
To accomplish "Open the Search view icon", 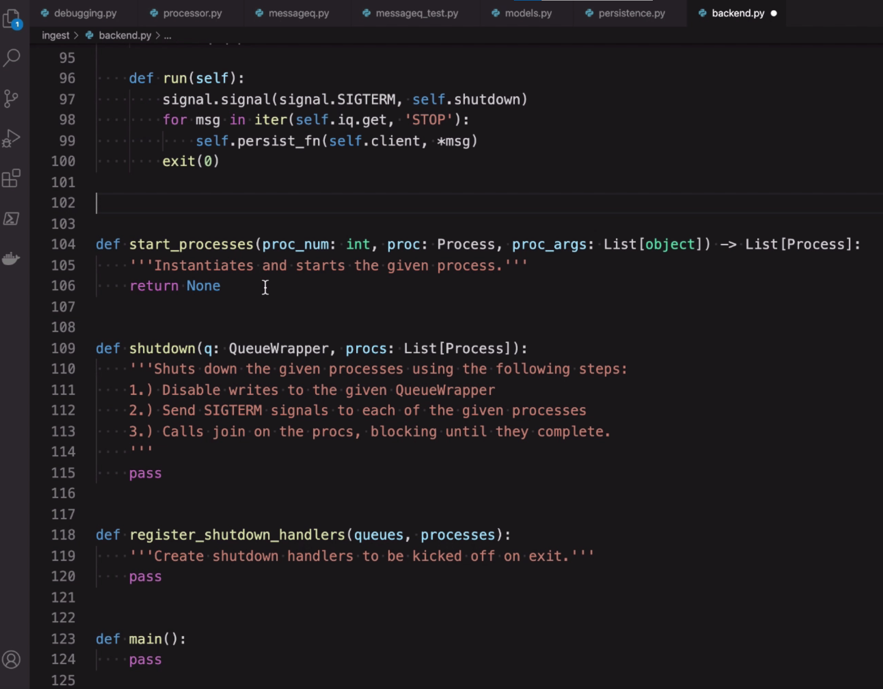I will pyautogui.click(x=12, y=58).
